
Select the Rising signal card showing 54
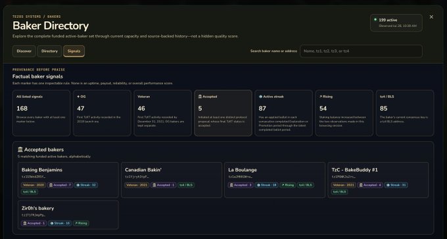344,113
